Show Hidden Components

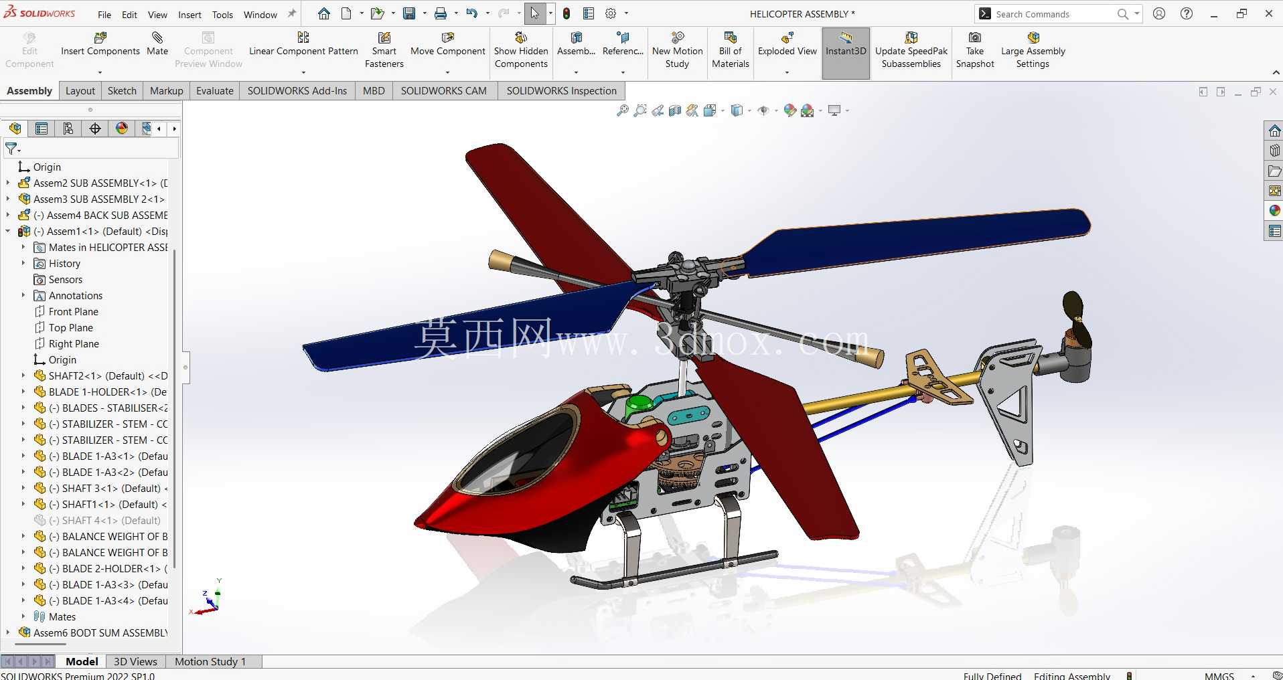click(521, 50)
